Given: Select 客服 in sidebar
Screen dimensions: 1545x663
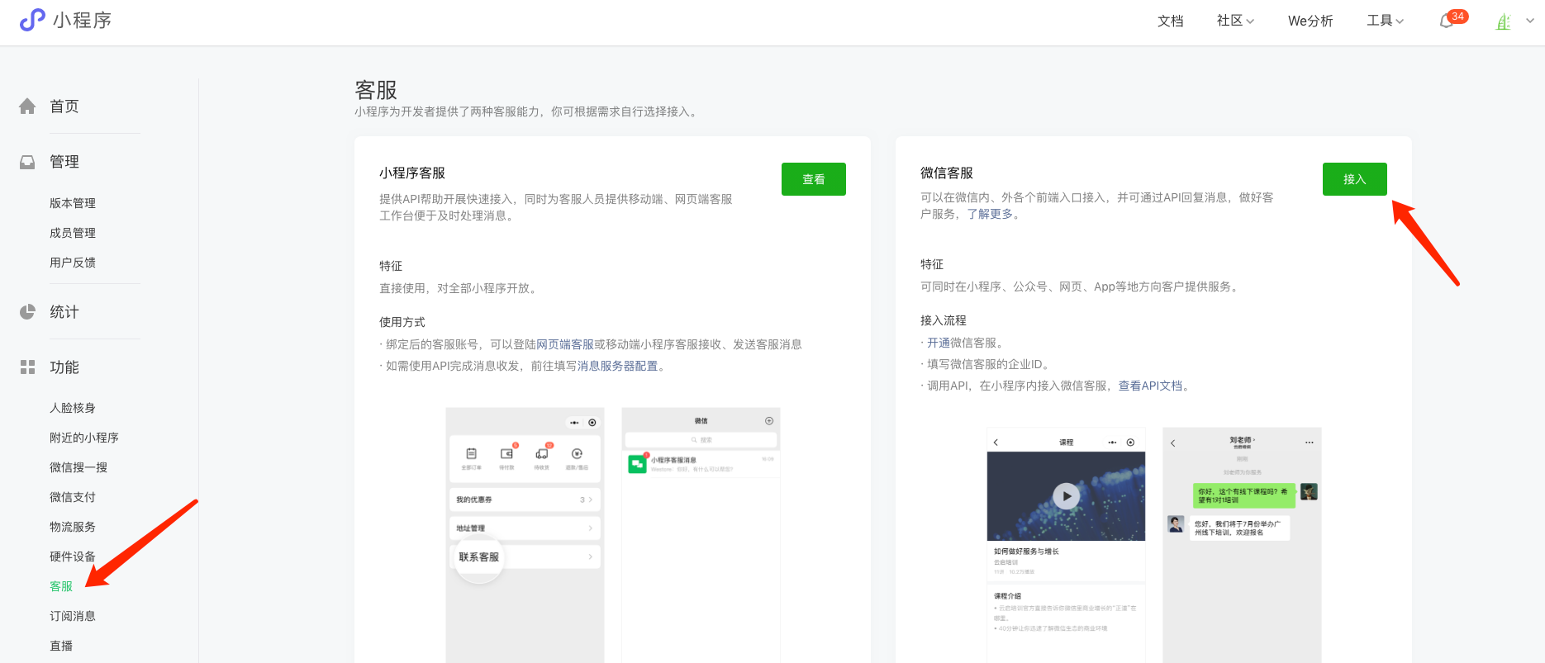Looking at the screenshot, I should pos(61,586).
